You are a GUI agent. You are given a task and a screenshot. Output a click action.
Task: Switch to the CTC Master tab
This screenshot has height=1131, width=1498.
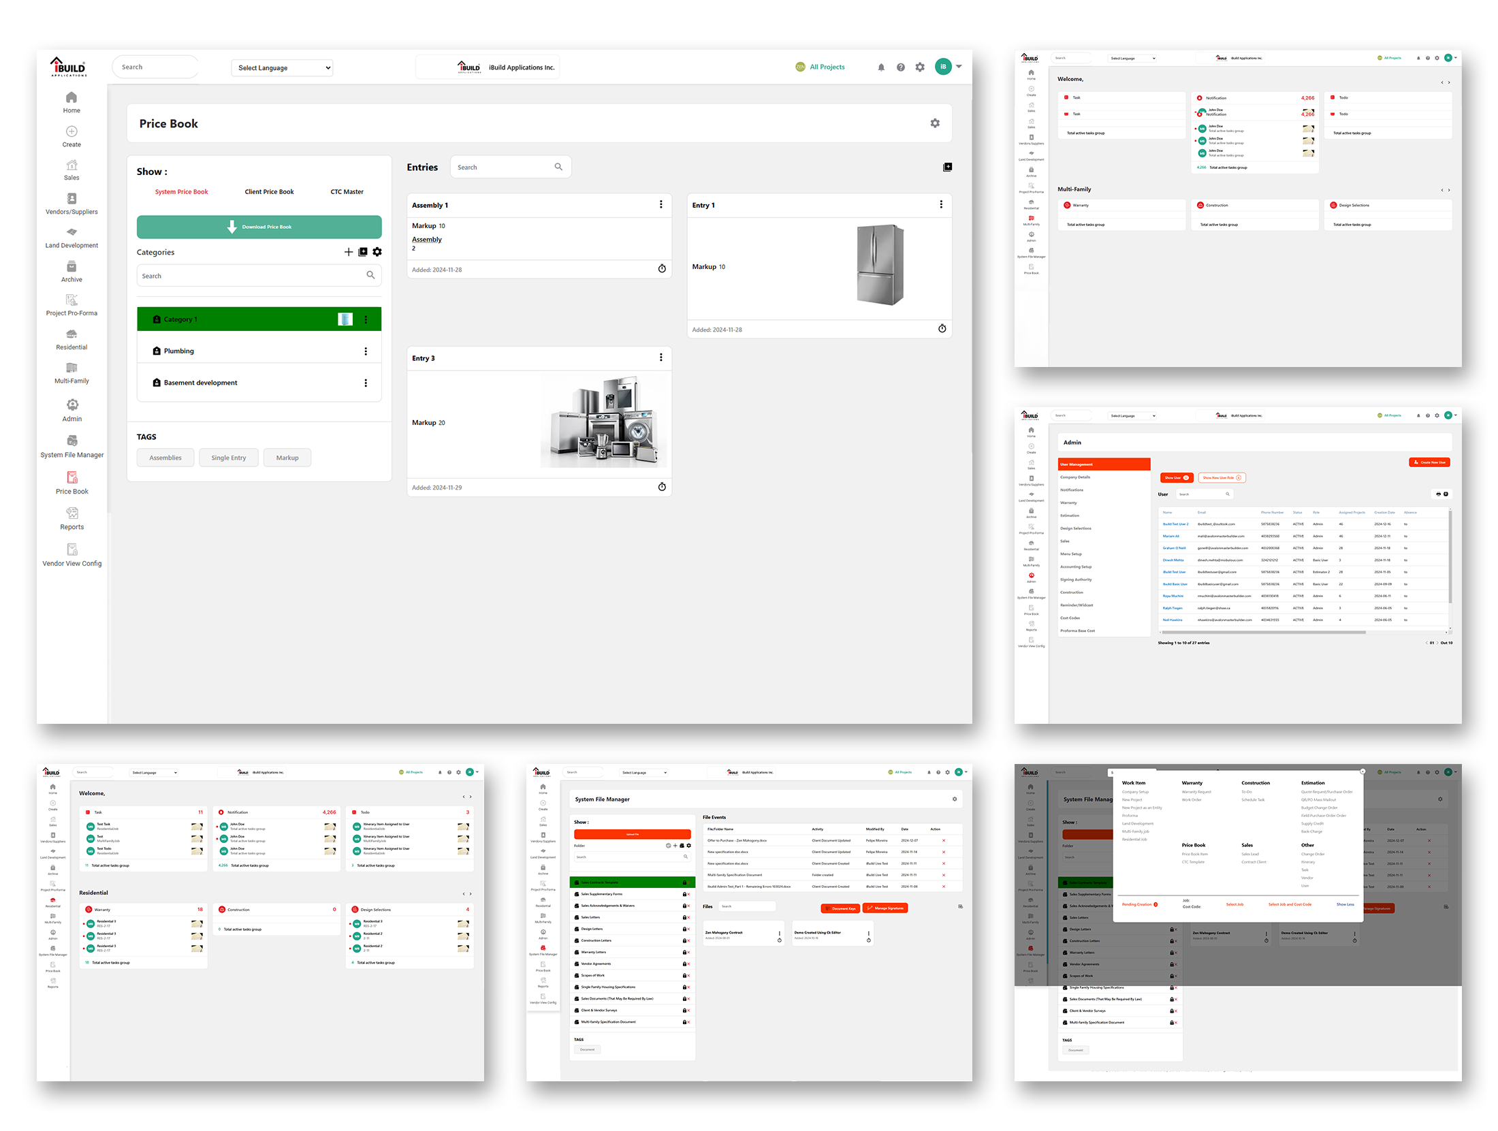click(x=347, y=192)
